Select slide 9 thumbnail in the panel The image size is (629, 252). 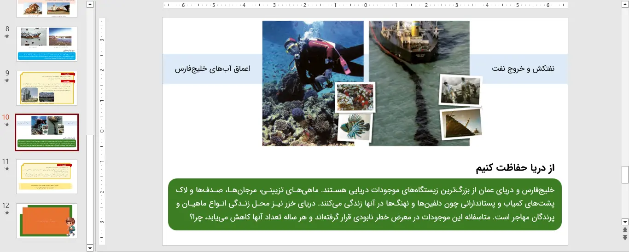pos(47,88)
